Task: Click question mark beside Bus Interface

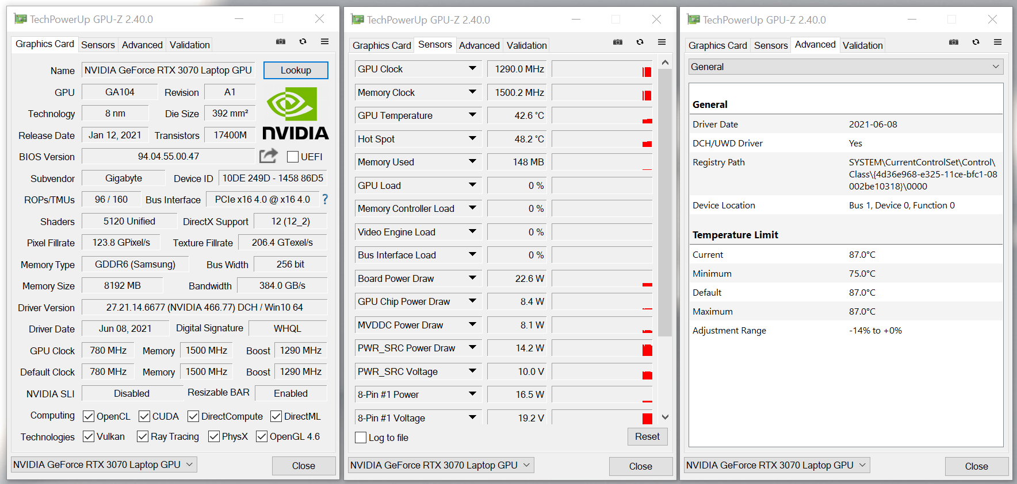Action: (x=325, y=199)
